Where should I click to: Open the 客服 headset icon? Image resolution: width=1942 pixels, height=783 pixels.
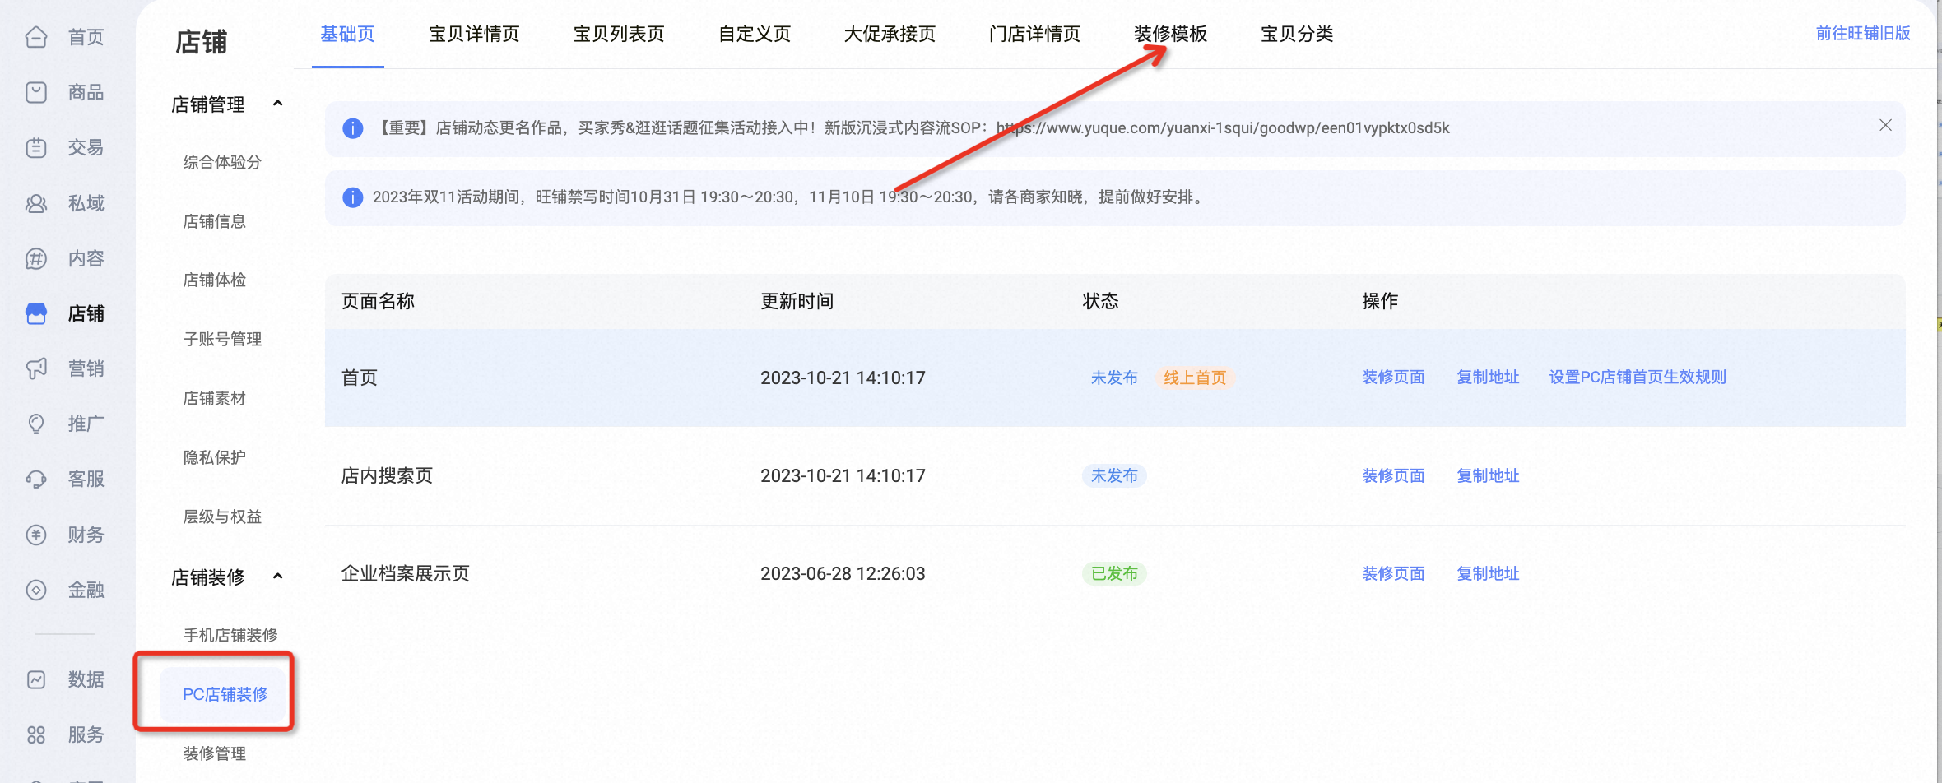(x=36, y=479)
